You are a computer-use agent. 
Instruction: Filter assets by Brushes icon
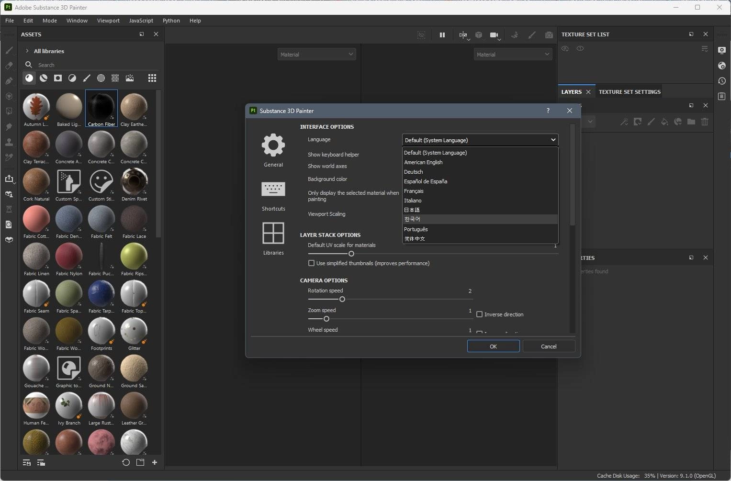[87, 78]
